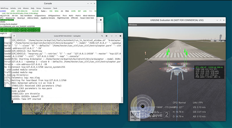Maximize the Console window

91,4
